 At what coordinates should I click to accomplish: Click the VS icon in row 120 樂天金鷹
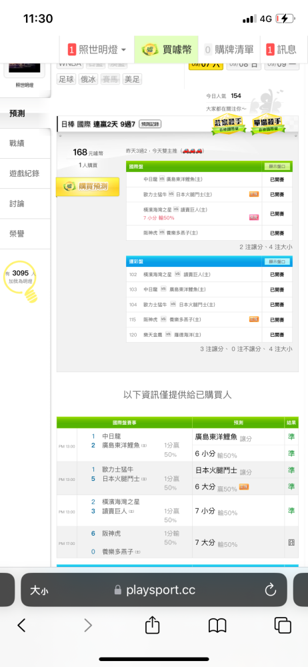[168, 334]
